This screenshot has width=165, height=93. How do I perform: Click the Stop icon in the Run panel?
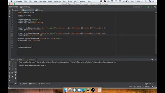click(12, 66)
